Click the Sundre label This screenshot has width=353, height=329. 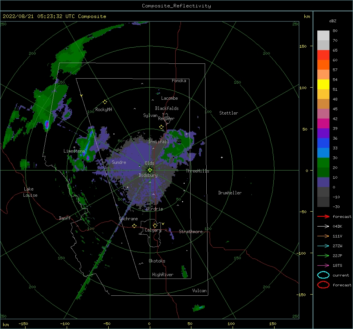[119, 162]
